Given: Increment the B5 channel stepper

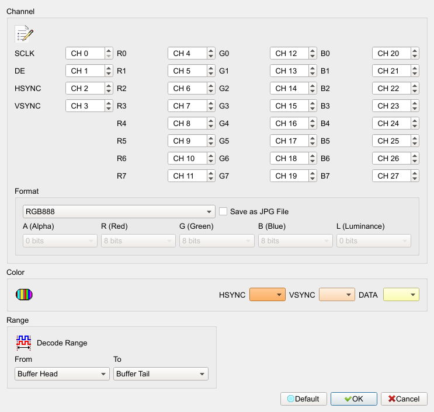Looking at the screenshot, I should (x=415, y=138).
